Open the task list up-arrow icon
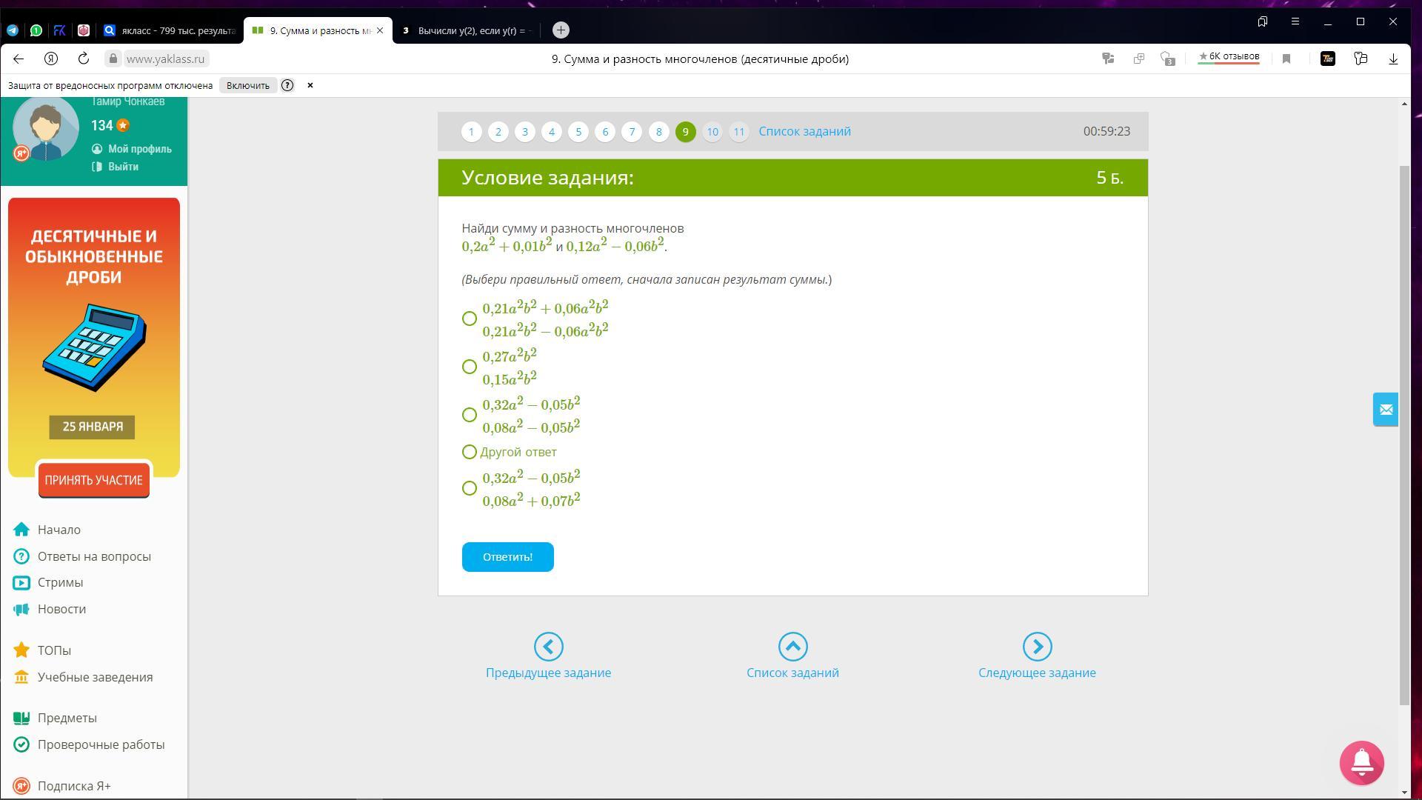 [x=792, y=647]
